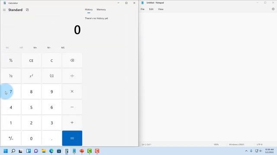Open the red Camtasia recorder taskbar icon
The width and height of the screenshot is (277, 155).
click(97, 151)
